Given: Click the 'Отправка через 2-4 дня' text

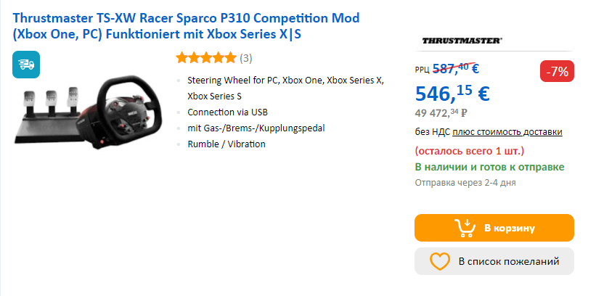Looking at the screenshot, I should point(465,183).
